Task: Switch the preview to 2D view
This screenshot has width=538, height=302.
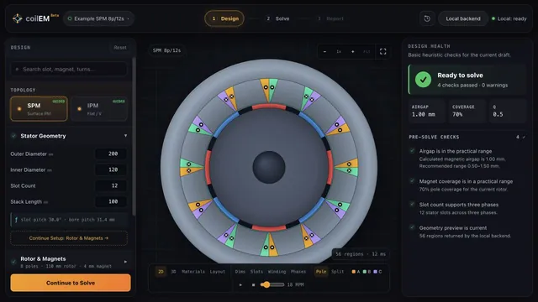Action: 161,272
